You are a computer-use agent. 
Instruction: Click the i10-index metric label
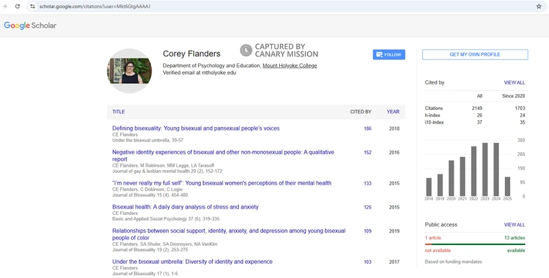click(434, 122)
